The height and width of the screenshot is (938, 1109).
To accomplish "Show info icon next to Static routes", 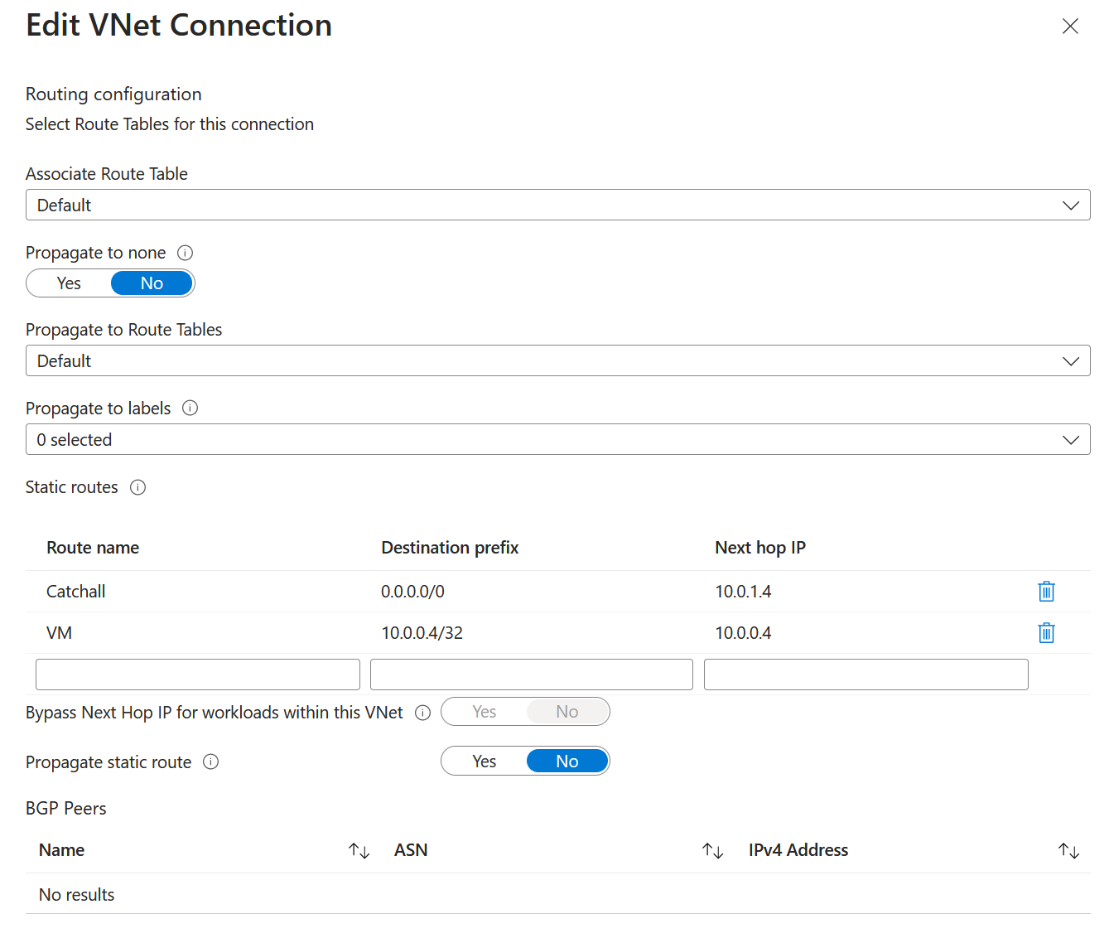I will pyautogui.click(x=138, y=487).
